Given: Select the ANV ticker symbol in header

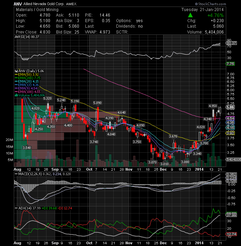Looking at the screenshot, I should (18, 4).
